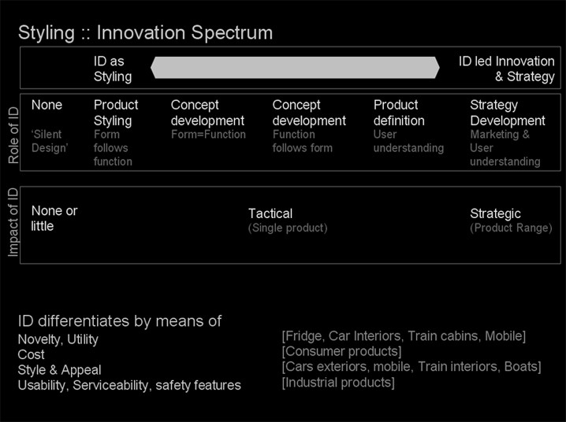Screen dimensions: 566x422
Task: Click the '[Industrial products]' bracketed text
Action: click(338, 383)
